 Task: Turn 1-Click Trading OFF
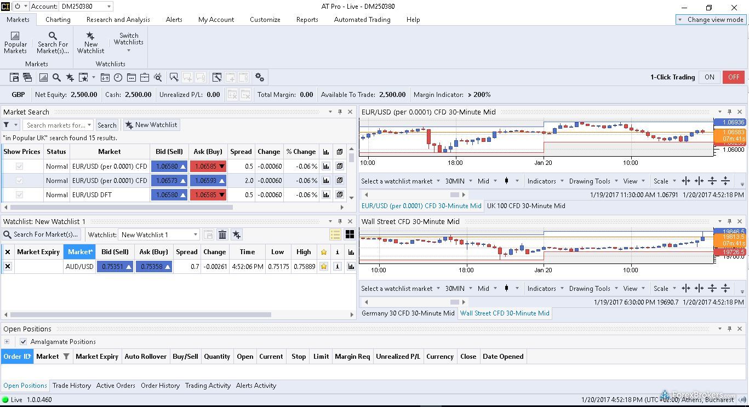(x=734, y=77)
